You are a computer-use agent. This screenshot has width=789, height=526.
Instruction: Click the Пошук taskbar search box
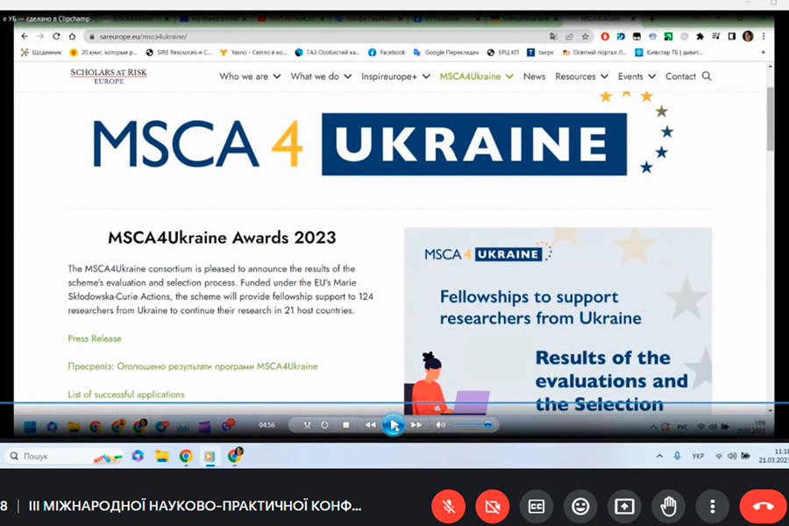64,456
